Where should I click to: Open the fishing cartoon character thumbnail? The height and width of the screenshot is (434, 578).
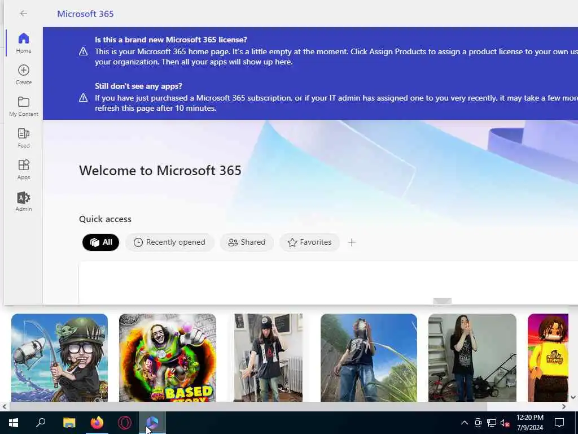59,357
